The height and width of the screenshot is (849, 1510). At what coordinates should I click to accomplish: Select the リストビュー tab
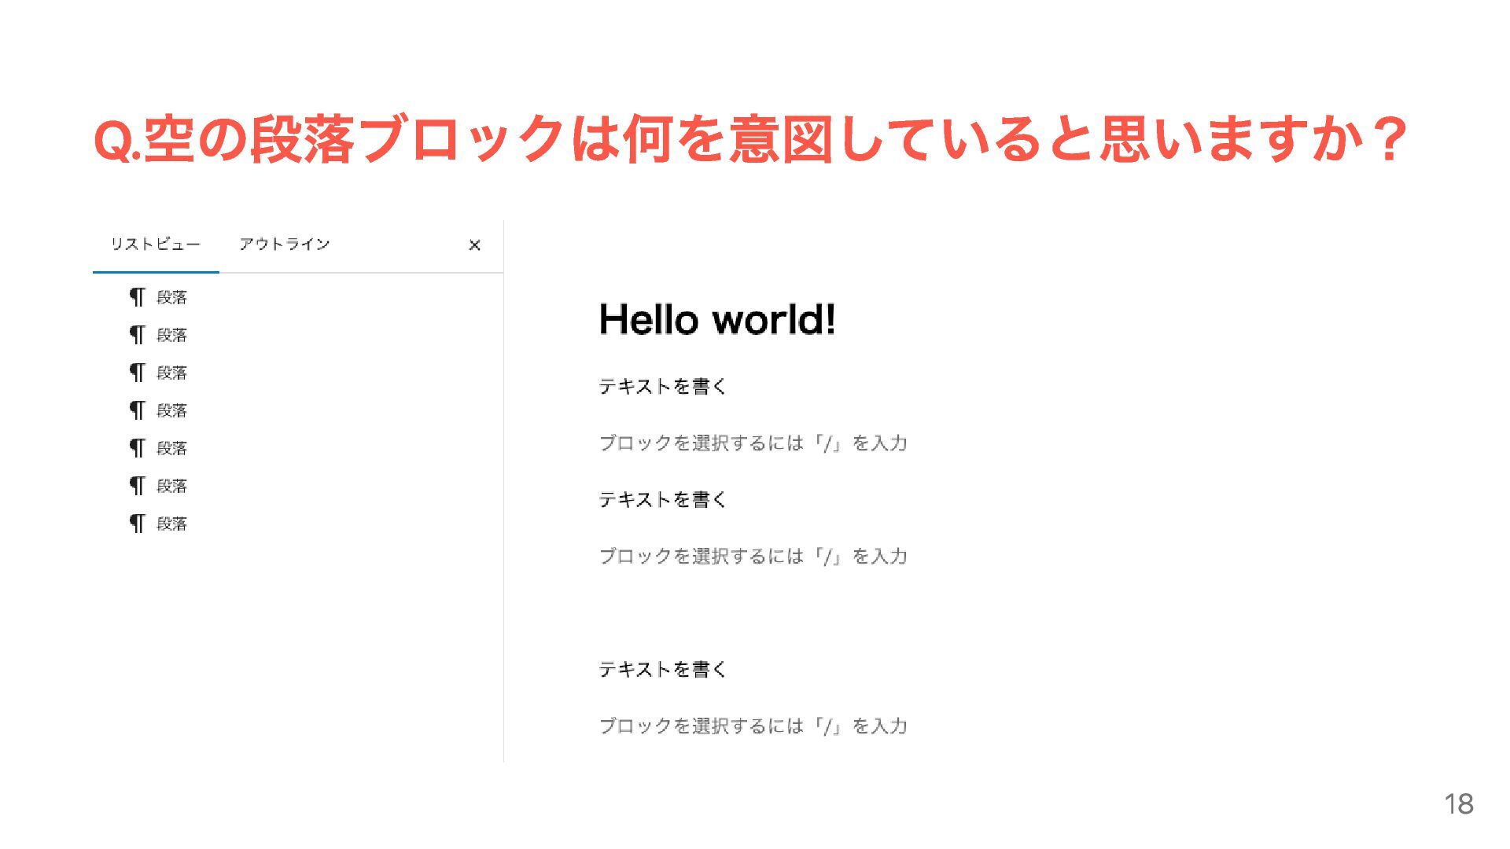(156, 244)
